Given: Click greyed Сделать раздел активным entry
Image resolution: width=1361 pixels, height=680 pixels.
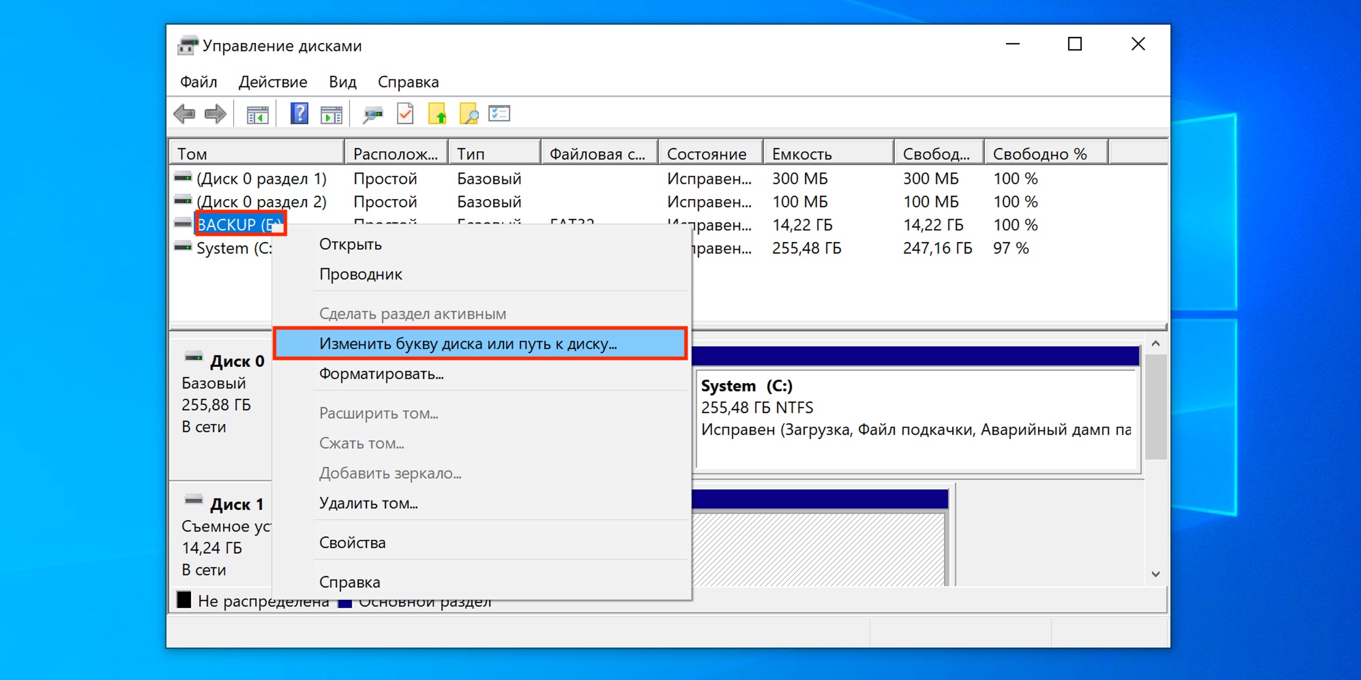Looking at the screenshot, I should pos(482,314).
